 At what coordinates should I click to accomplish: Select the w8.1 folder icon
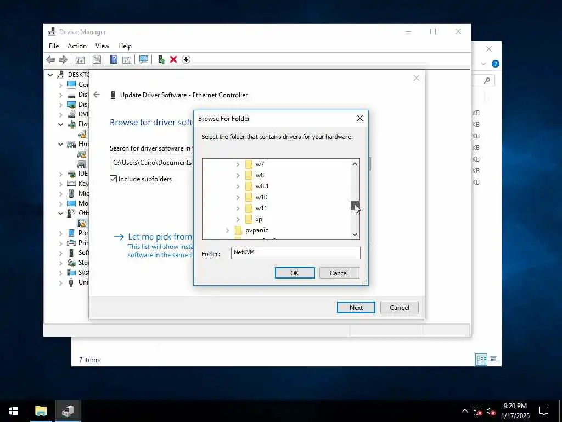[x=249, y=186]
